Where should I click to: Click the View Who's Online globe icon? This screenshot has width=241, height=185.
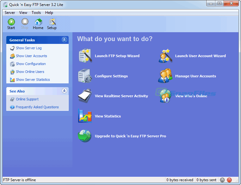pos(165,96)
